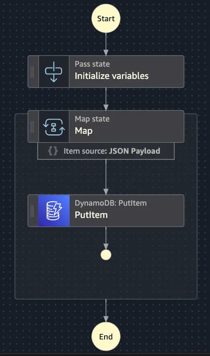This screenshot has height=356, width=210.
Task: Grab the drag handle on Initialize variables
Action: [32, 72]
